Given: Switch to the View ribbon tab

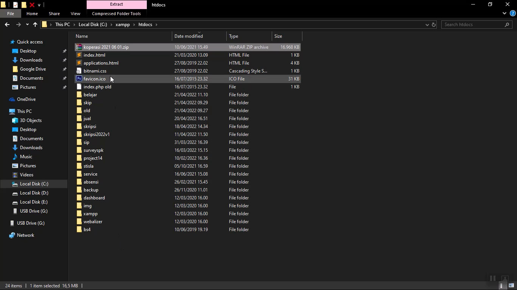Looking at the screenshot, I should (75, 14).
